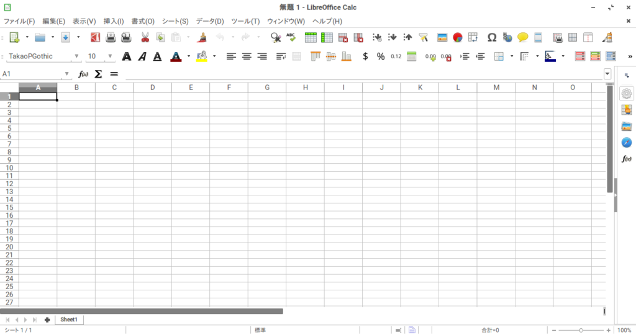Open Find and Replace

pos(276,38)
